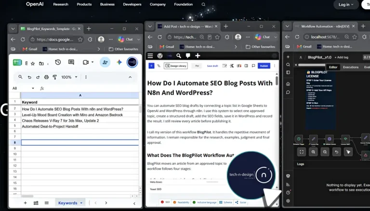Image resolution: width=370 pixels, height=211 pixels.
Task: Collapse the Sheets toolbar with the chevron
Action: 130,77
